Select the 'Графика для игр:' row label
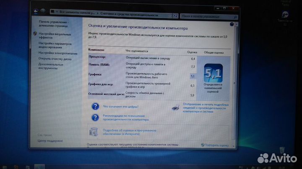This screenshot has height=169, width=302. (x=101, y=84)
